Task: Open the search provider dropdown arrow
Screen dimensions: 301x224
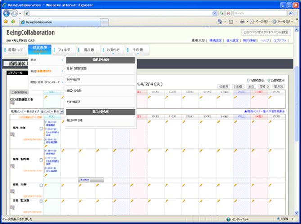Action: click(296, 13)
